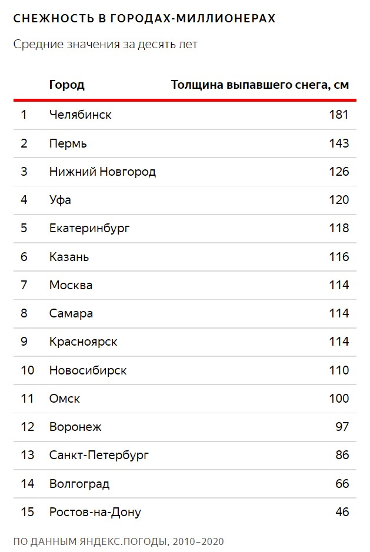370x552 pixels.
Task: Click the "Толщина выпавшего снега, см" header
Action: [x=259, y=85]
